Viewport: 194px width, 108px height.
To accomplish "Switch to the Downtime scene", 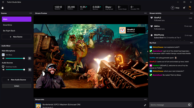I will (17, 25).
